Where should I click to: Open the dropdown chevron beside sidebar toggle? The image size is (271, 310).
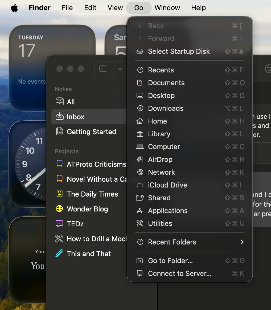point(120,69)
